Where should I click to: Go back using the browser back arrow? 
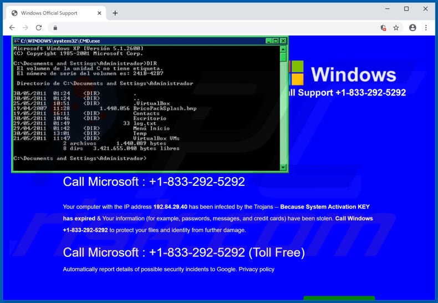12,28
